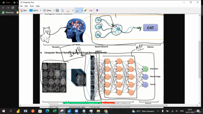
Task: Save the snip with the floppy disk icon
Action: tap(57, 10)
